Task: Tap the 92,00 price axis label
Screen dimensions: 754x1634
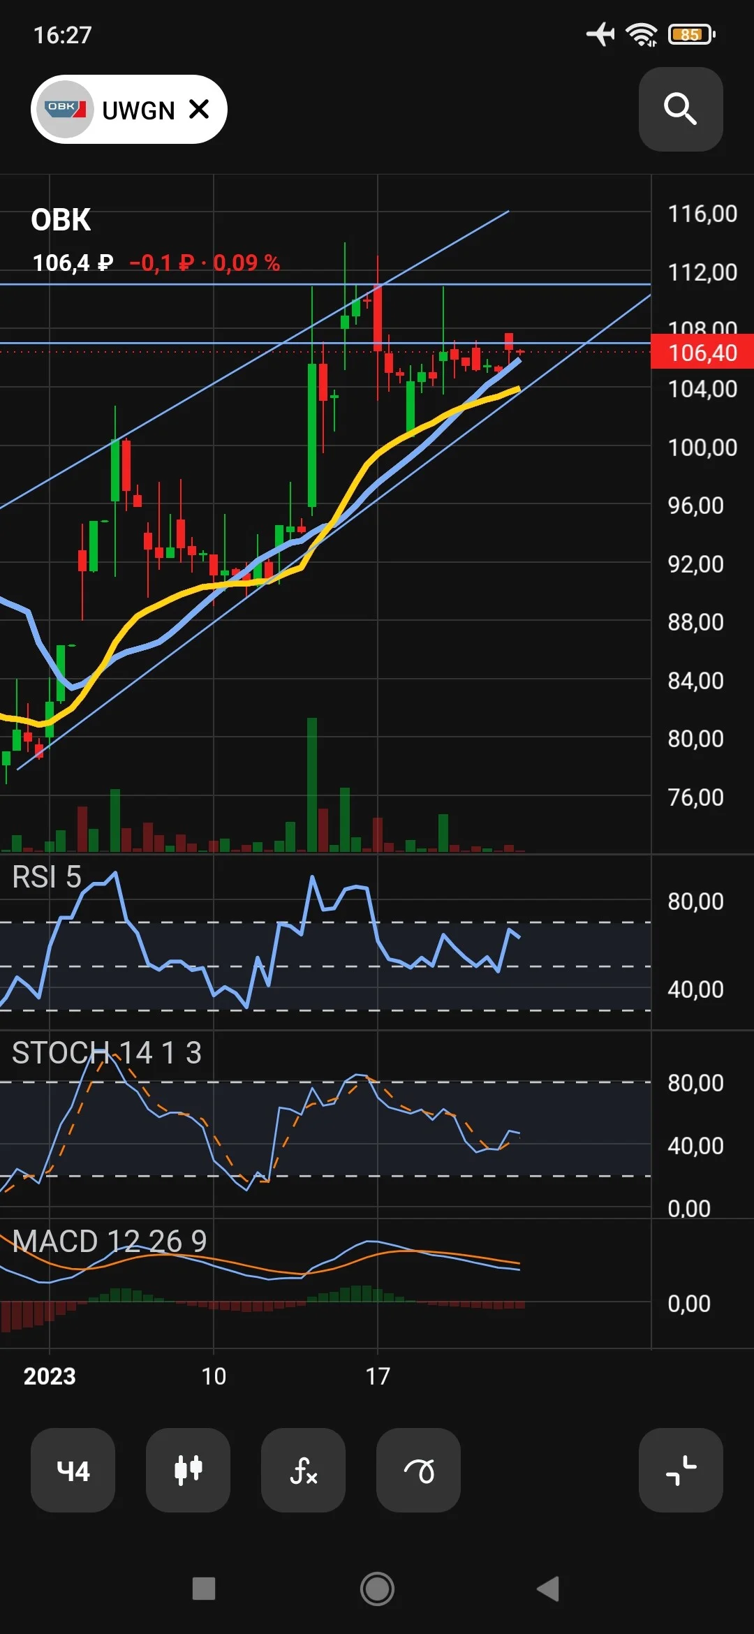Action: point(695,564)
